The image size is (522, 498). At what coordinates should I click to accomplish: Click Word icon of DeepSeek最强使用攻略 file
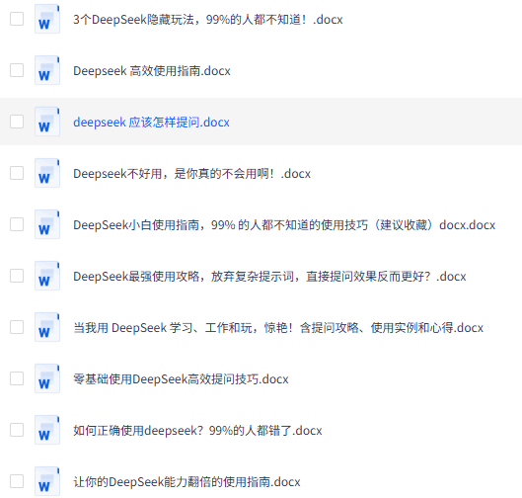[x=47, y=276]
